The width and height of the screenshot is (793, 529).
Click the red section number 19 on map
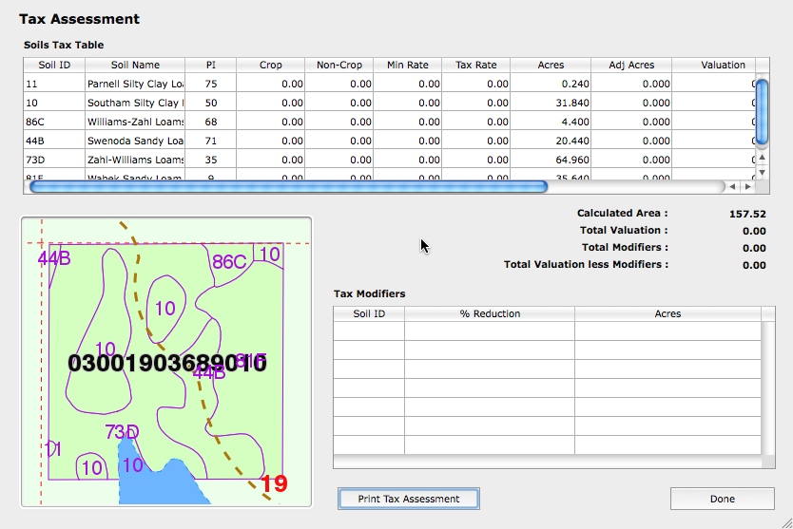tap(275, 483)
